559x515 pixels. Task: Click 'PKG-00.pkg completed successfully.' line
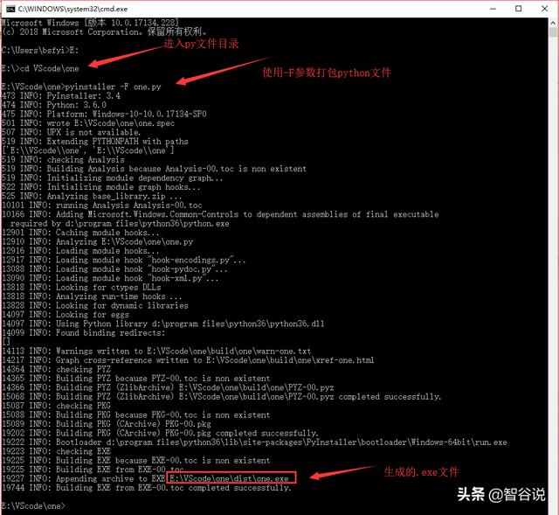point(160,433)
